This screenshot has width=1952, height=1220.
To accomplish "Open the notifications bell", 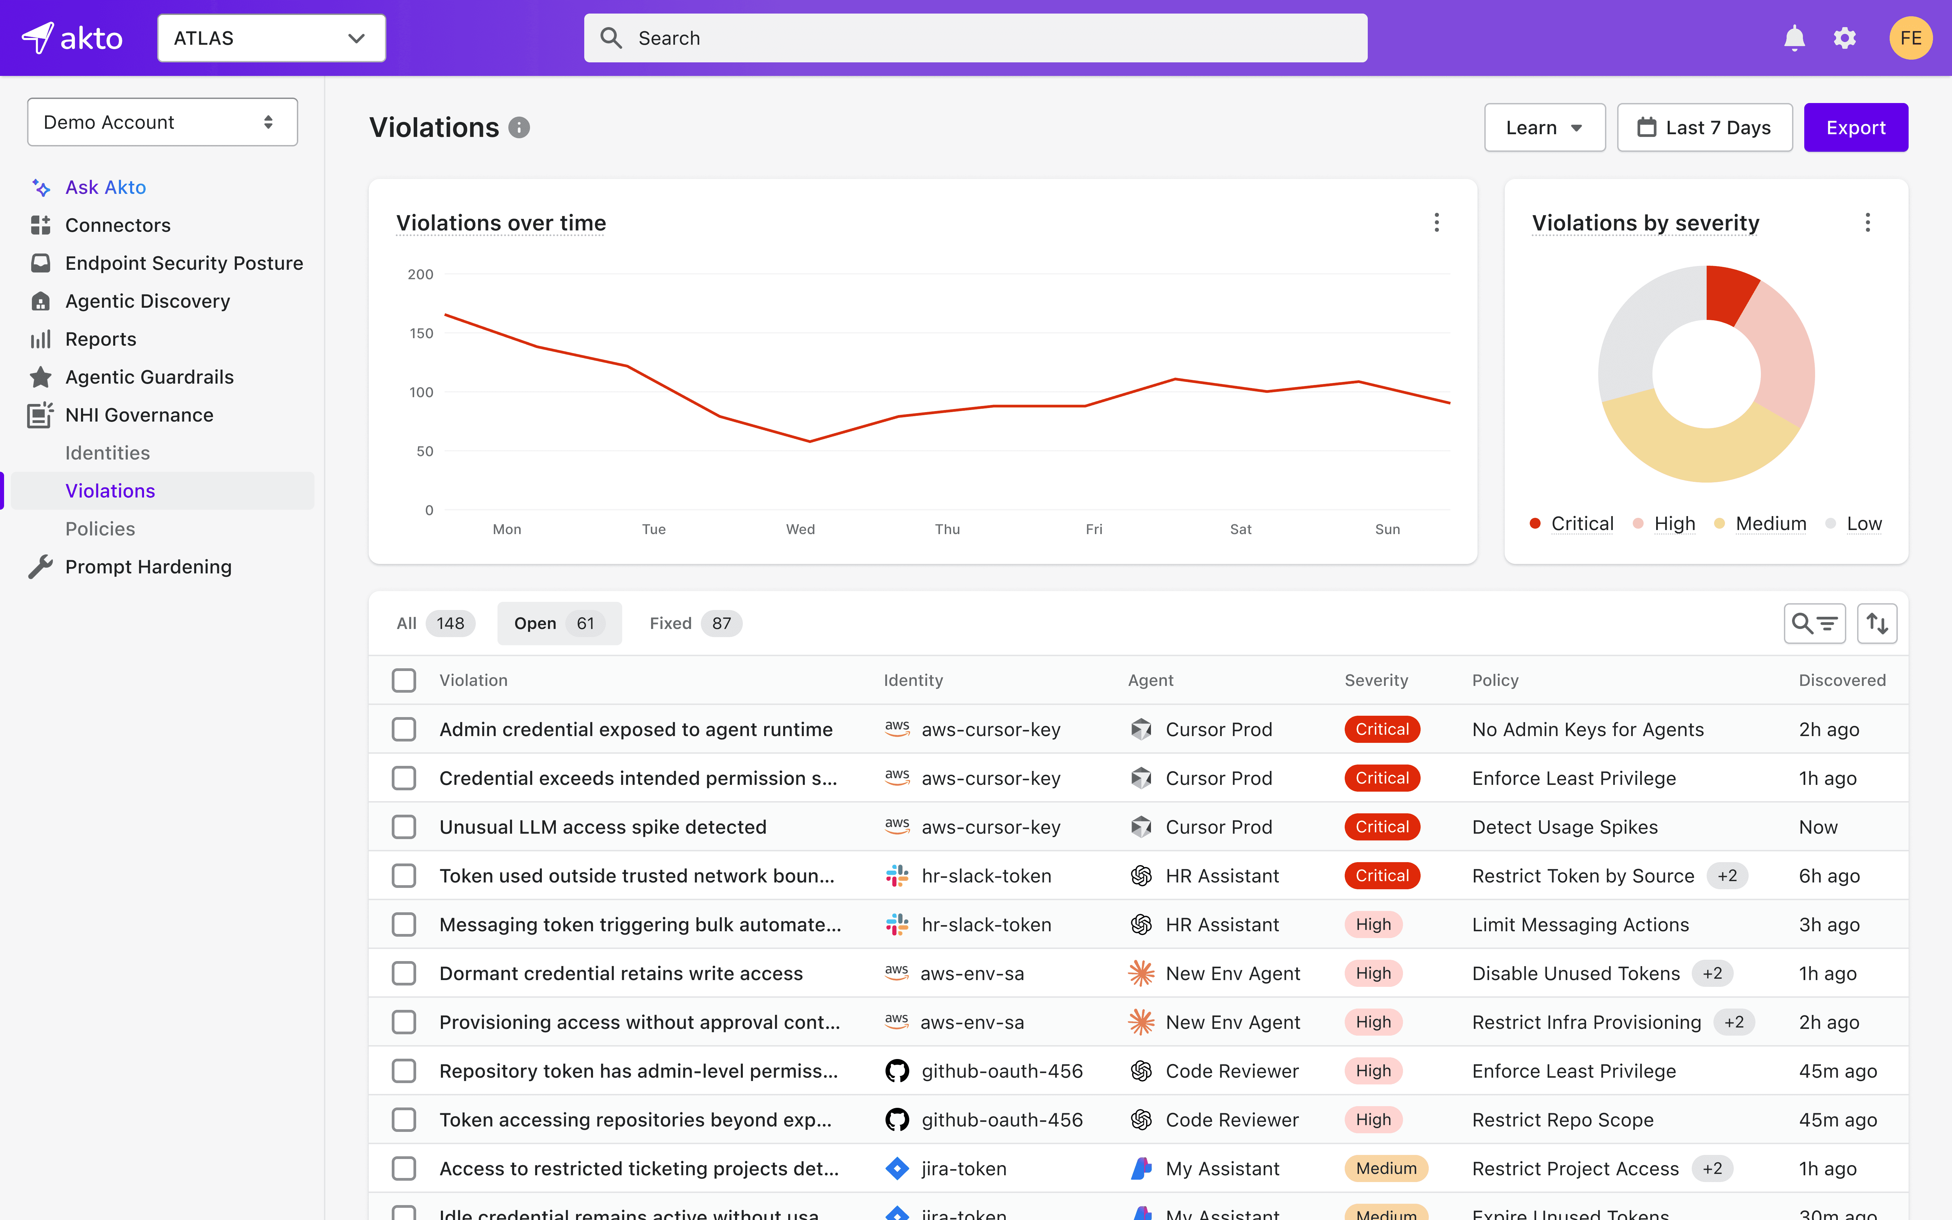I will 1794,38.
